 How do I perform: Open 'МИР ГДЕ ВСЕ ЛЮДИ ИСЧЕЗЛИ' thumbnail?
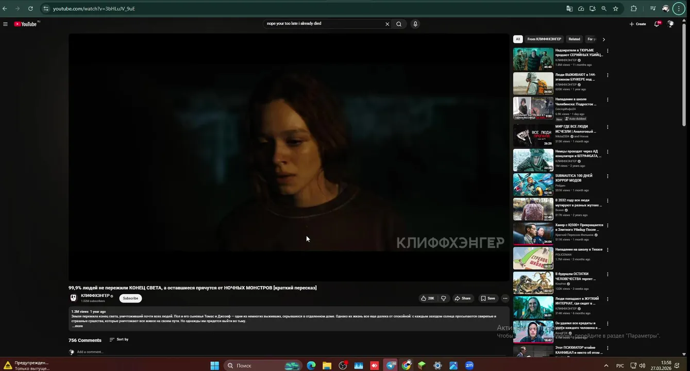pyautogui.click(x=533, y=135)
